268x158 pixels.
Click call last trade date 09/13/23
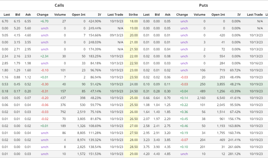pos(116,35)
